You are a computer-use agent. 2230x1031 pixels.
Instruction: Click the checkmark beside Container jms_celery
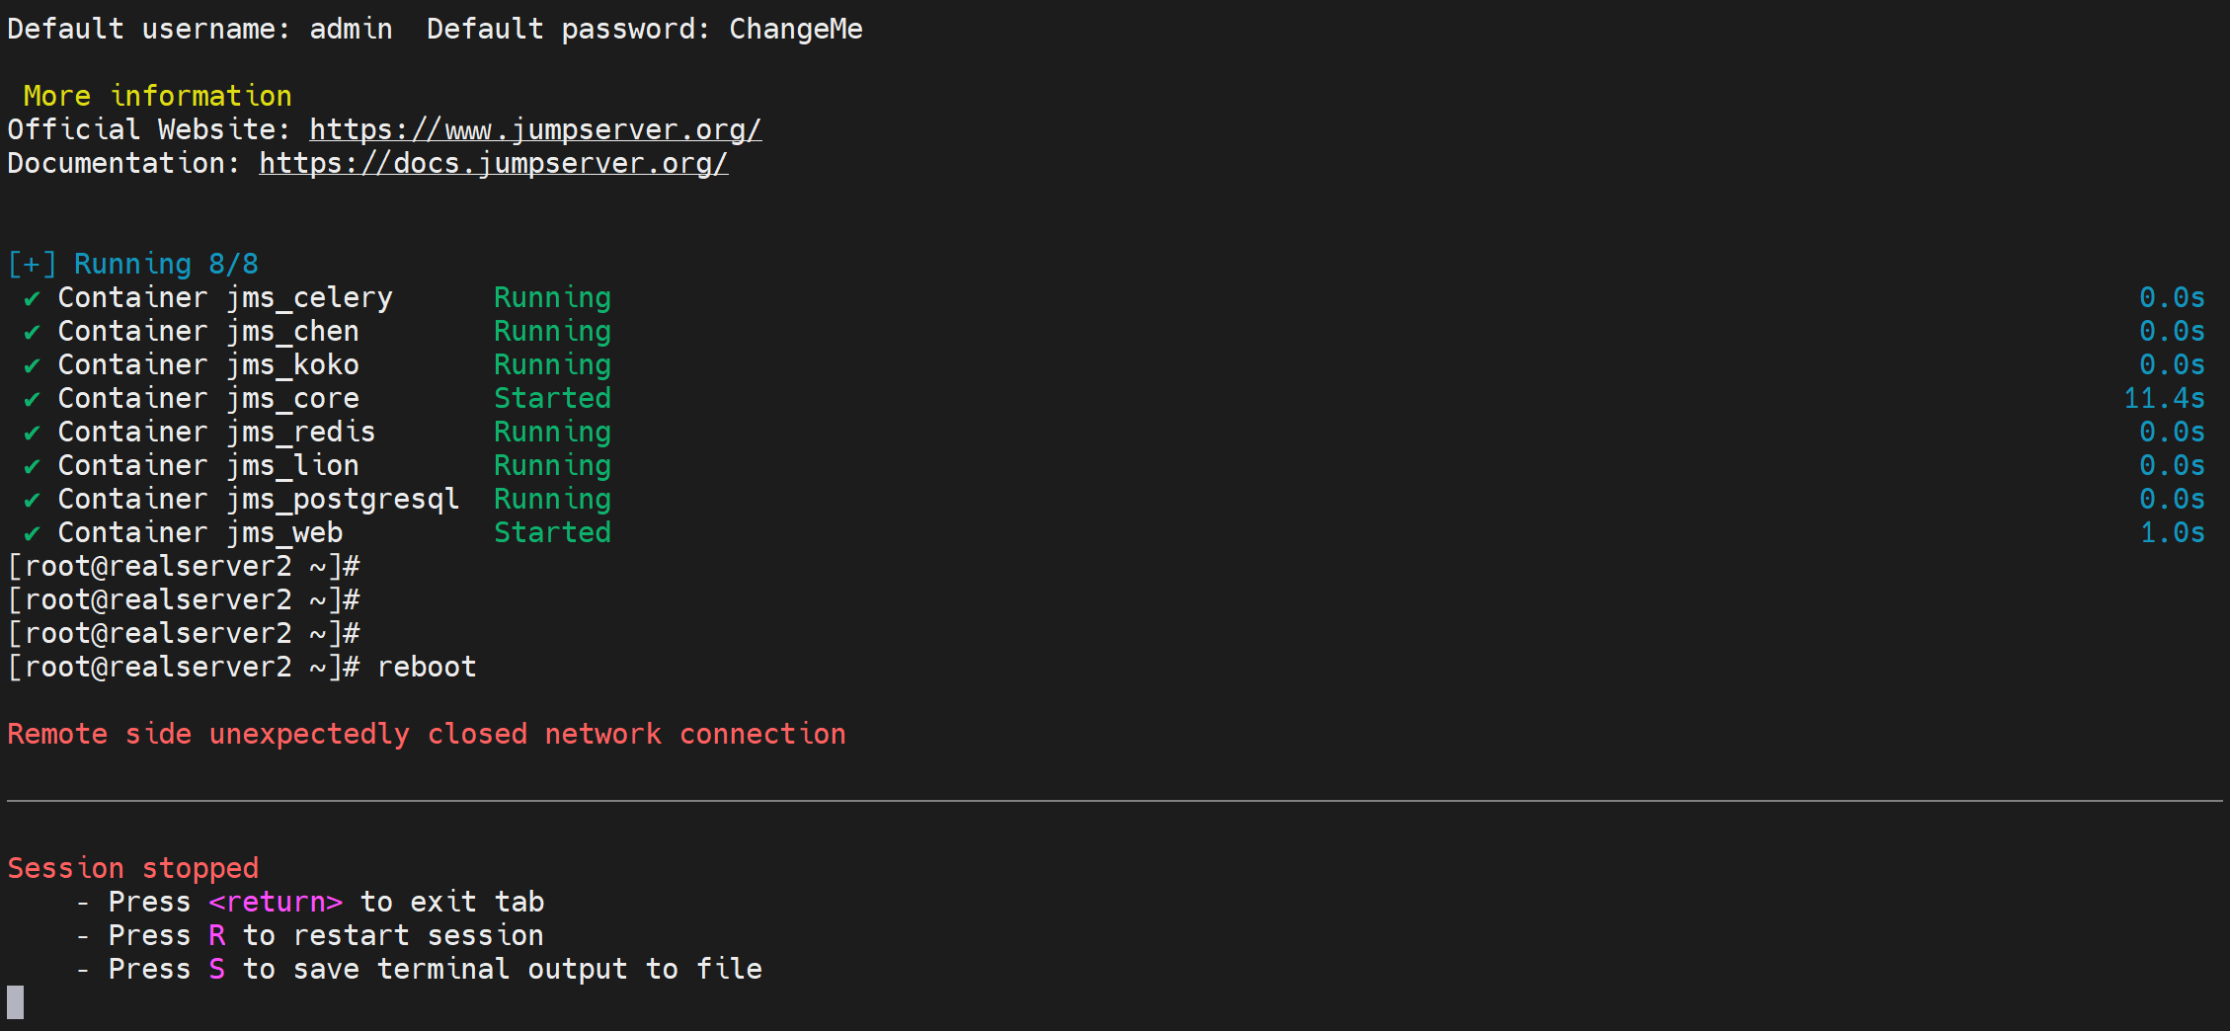coord(33,298)
